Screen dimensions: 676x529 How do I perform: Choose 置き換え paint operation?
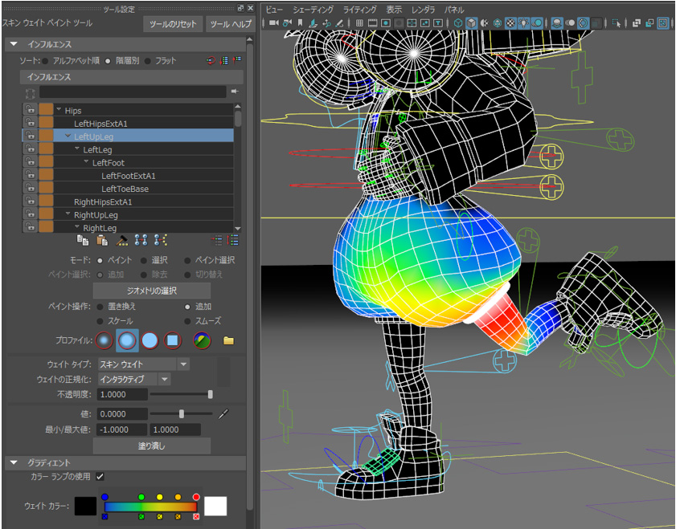pyautogui.click(x=100, y=307)
